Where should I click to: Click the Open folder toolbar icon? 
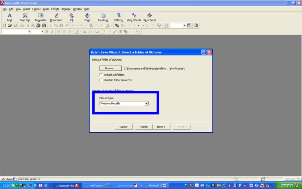(x=10, y=26)
